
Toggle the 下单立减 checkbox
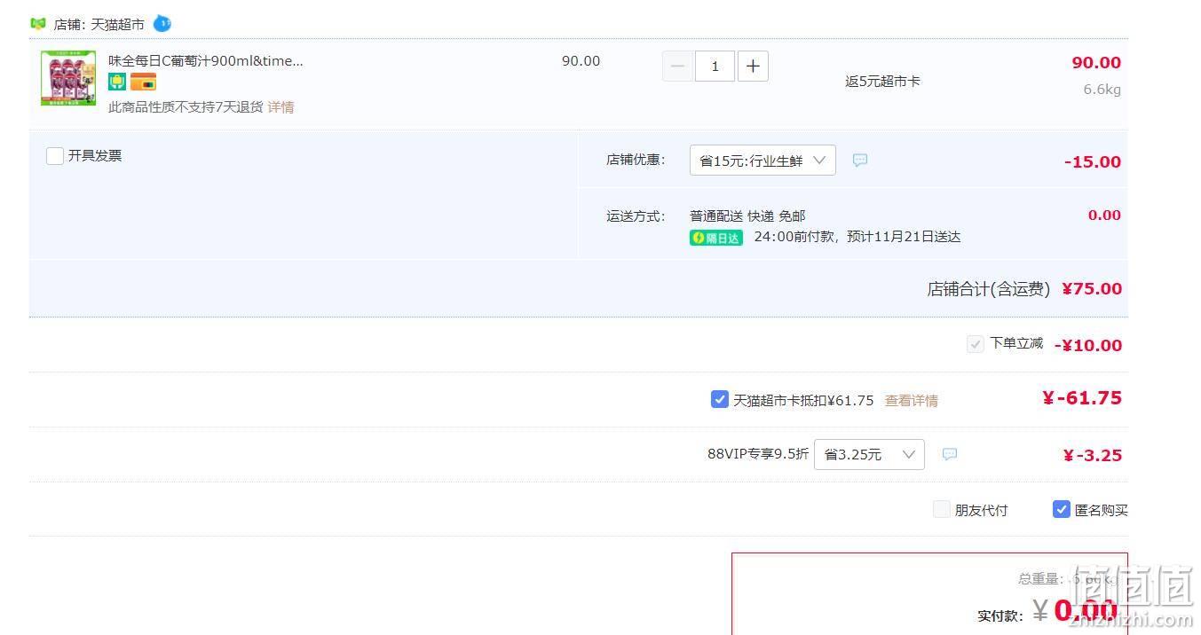976,344
